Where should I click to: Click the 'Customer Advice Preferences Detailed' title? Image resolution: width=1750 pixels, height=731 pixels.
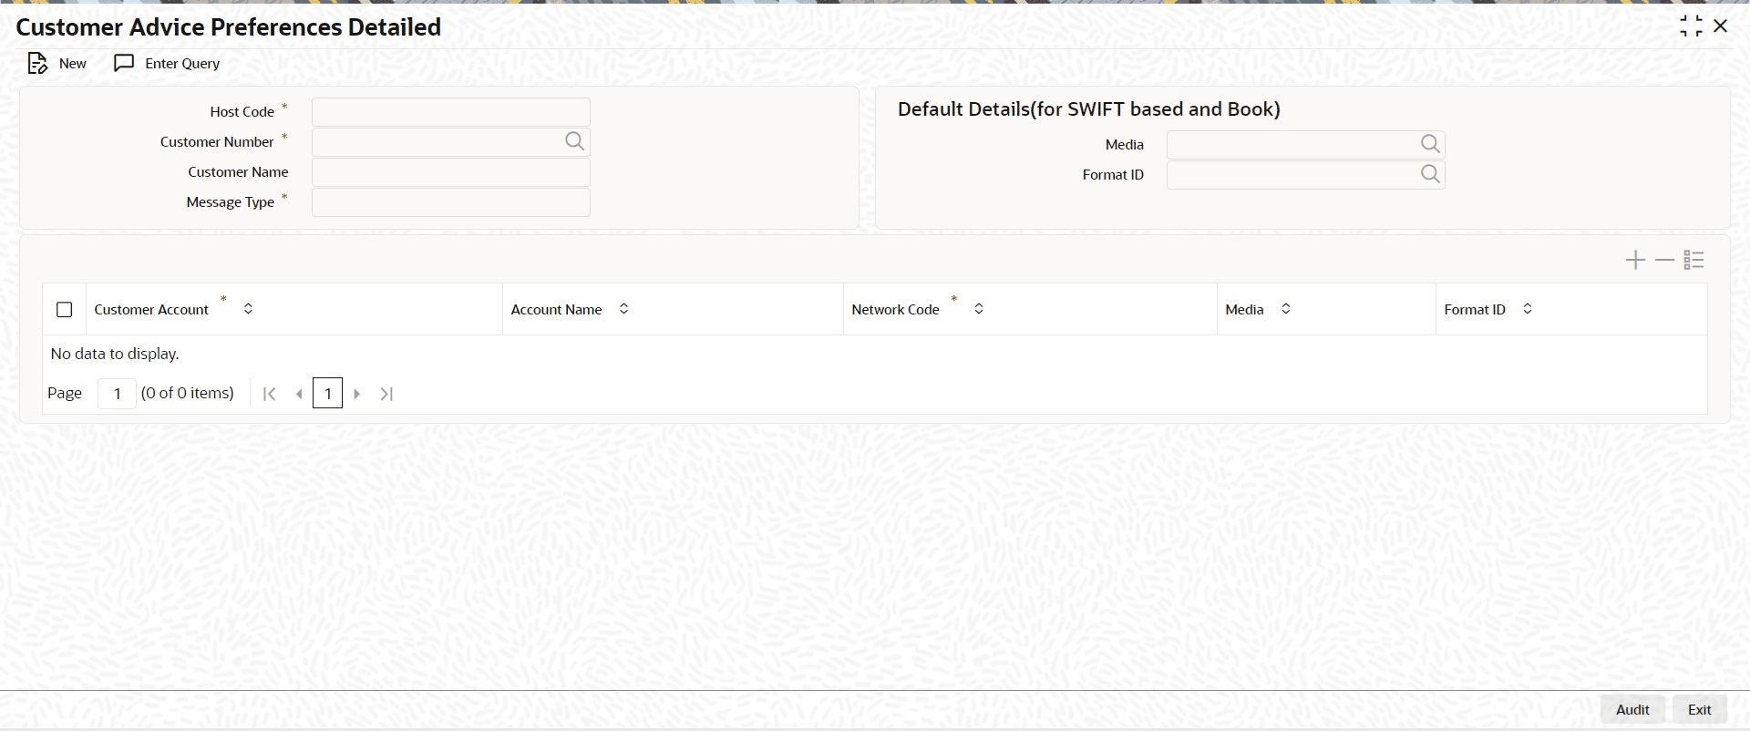click(x=229, y=27)
